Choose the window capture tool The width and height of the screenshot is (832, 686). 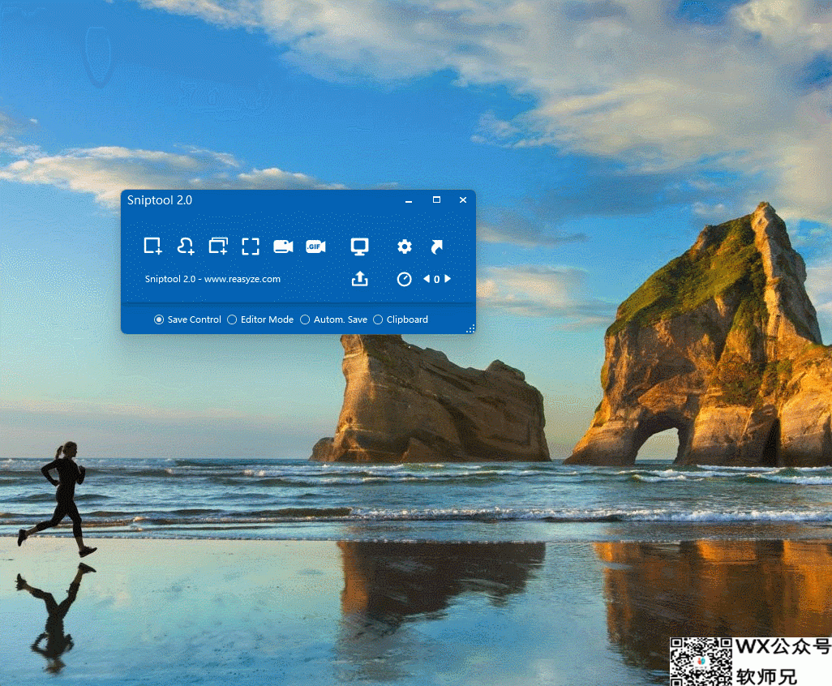[x=218, y=247]
